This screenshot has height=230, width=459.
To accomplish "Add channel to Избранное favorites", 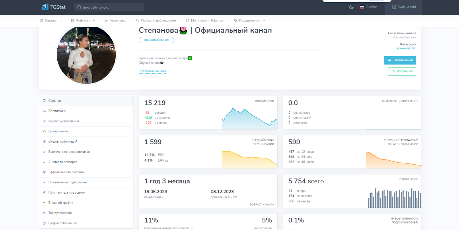I will [402, 71].
